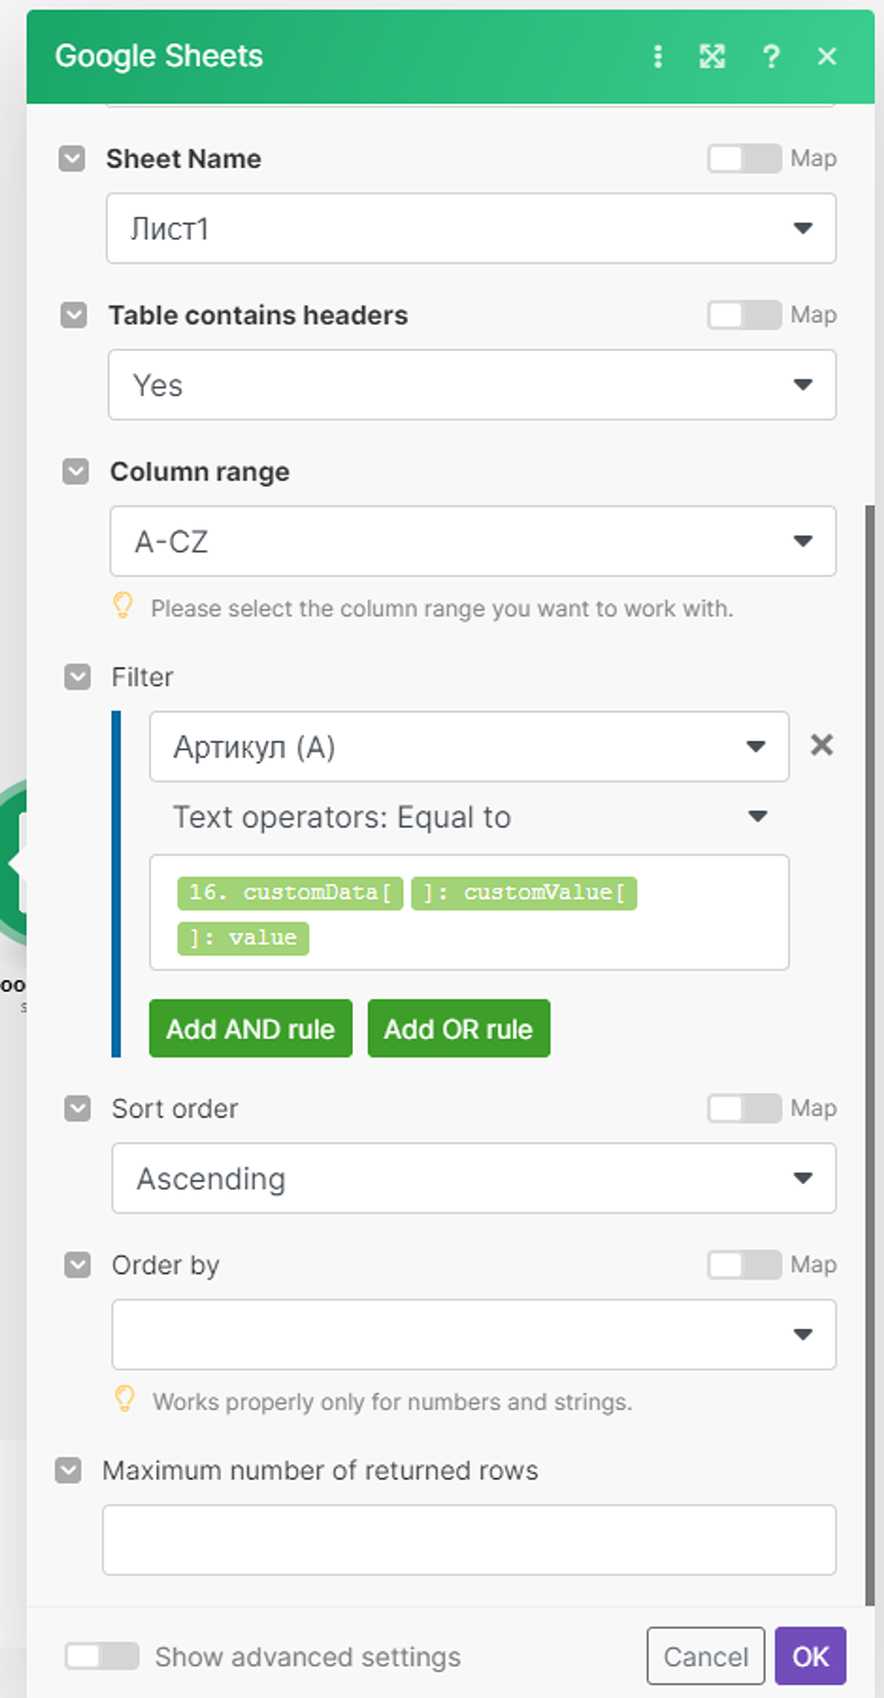This screenshot has width=884, height=1698.
Task: Collapse Maximum number of returned rows chevron
Action: 68,1470
